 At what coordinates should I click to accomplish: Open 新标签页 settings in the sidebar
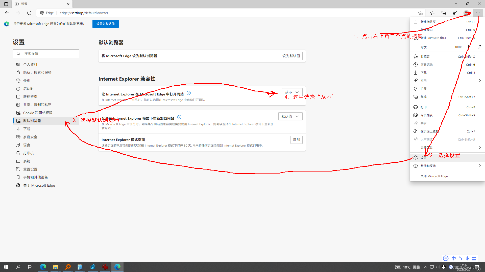(x=46, y=97)
